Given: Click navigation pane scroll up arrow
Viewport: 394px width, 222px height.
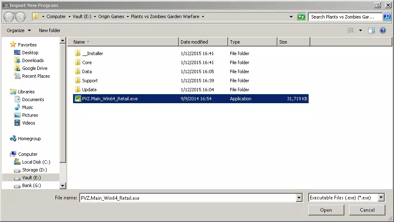Looking at the screenshot, I should [x=62, y=41].
